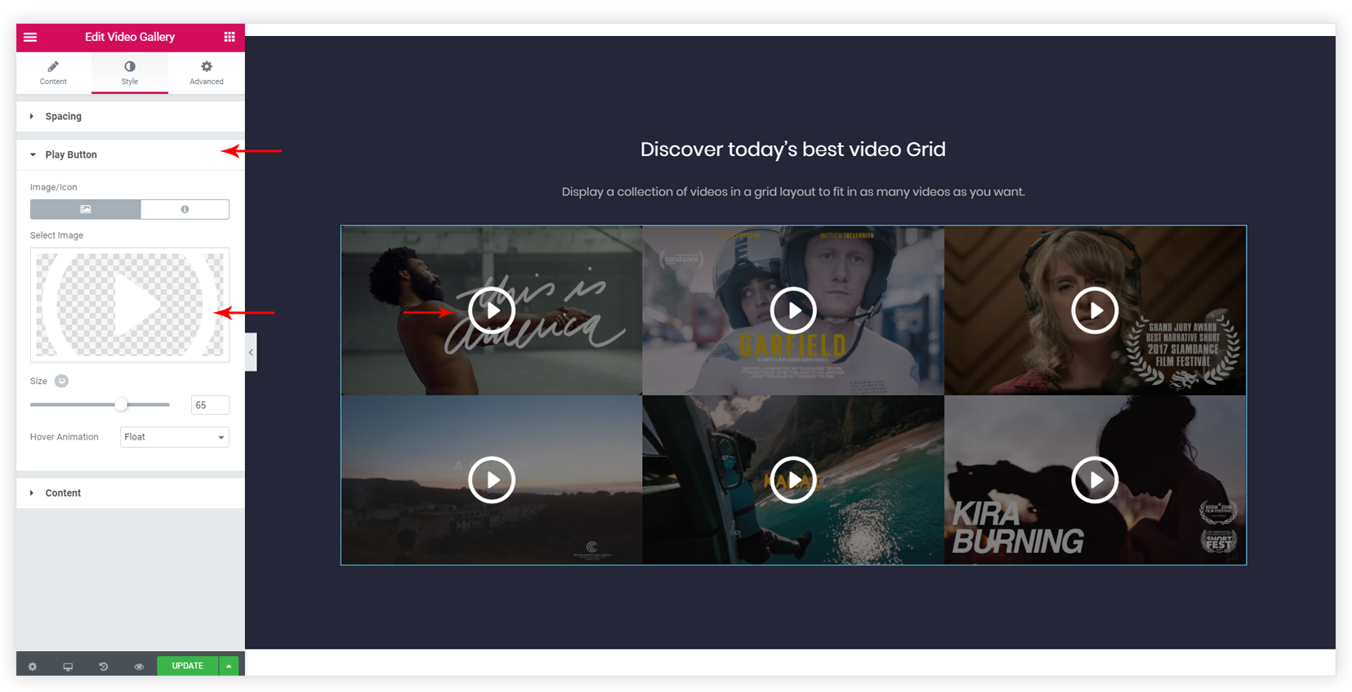Click the Size value field showing 65
The image size is (1352, 692).
pos(210,405)
